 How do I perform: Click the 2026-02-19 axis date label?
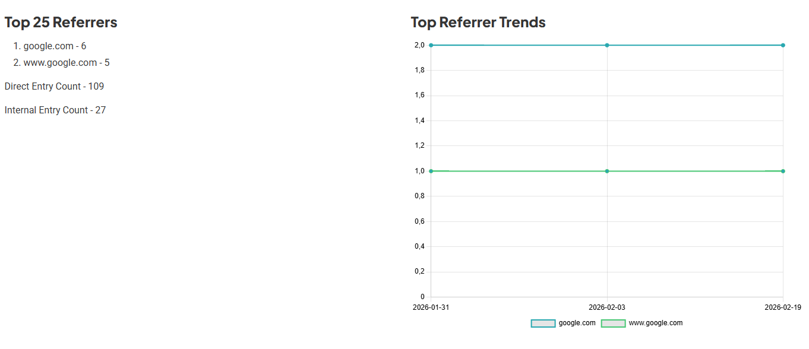point(782,307)
